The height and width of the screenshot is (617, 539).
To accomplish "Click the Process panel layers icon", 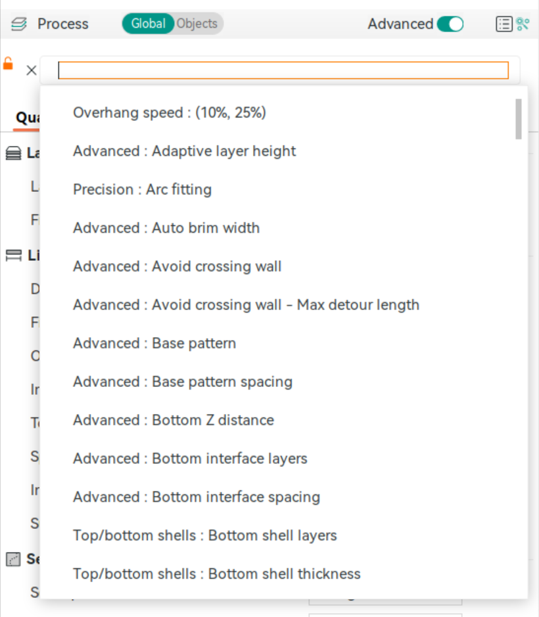I will click(19, 24).
